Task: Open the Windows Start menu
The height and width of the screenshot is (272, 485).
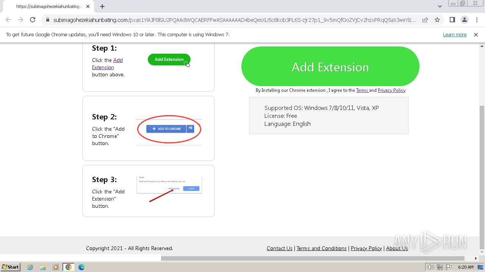Action: click(11, 267)
